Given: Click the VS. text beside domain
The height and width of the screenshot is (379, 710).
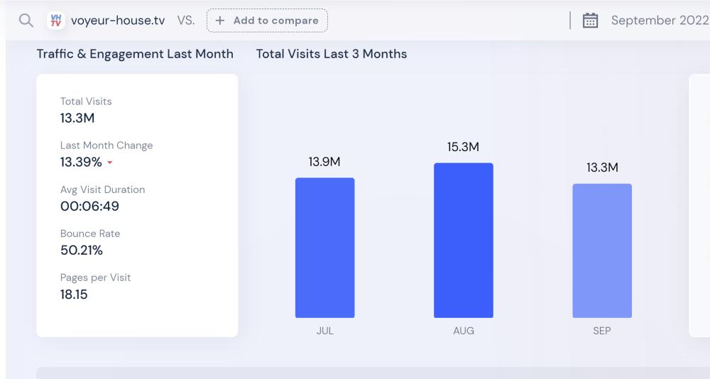Looking at the screenshot, I should [185, 21].
